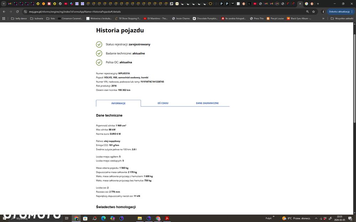Open a new browser tab
The image size is (356, 222).
[x=318, y=4]
